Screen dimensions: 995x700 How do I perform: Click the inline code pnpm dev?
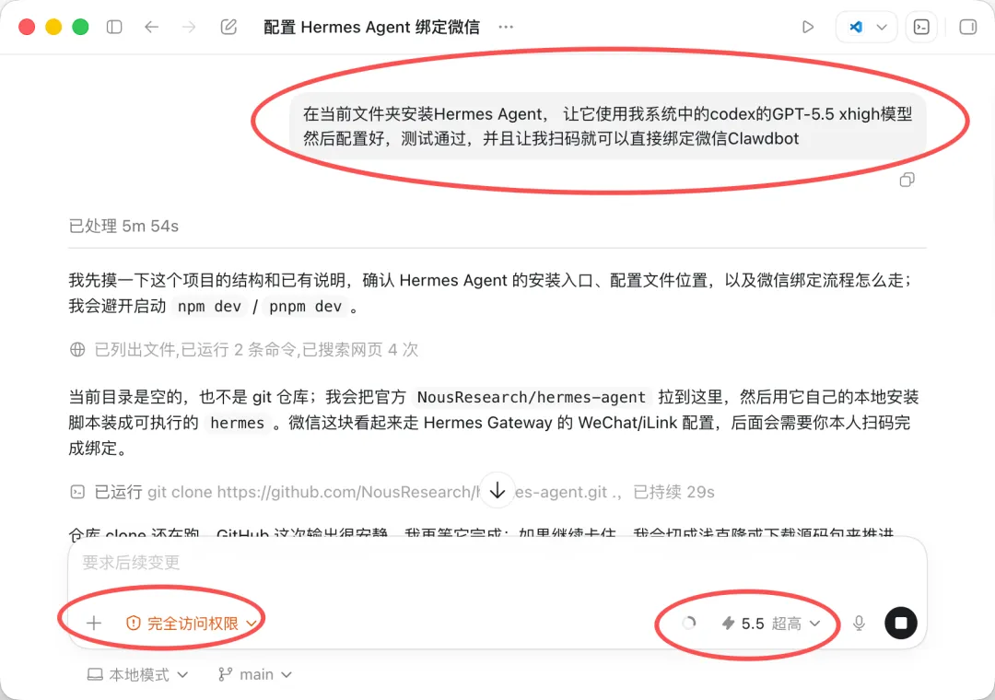(305, 307)
